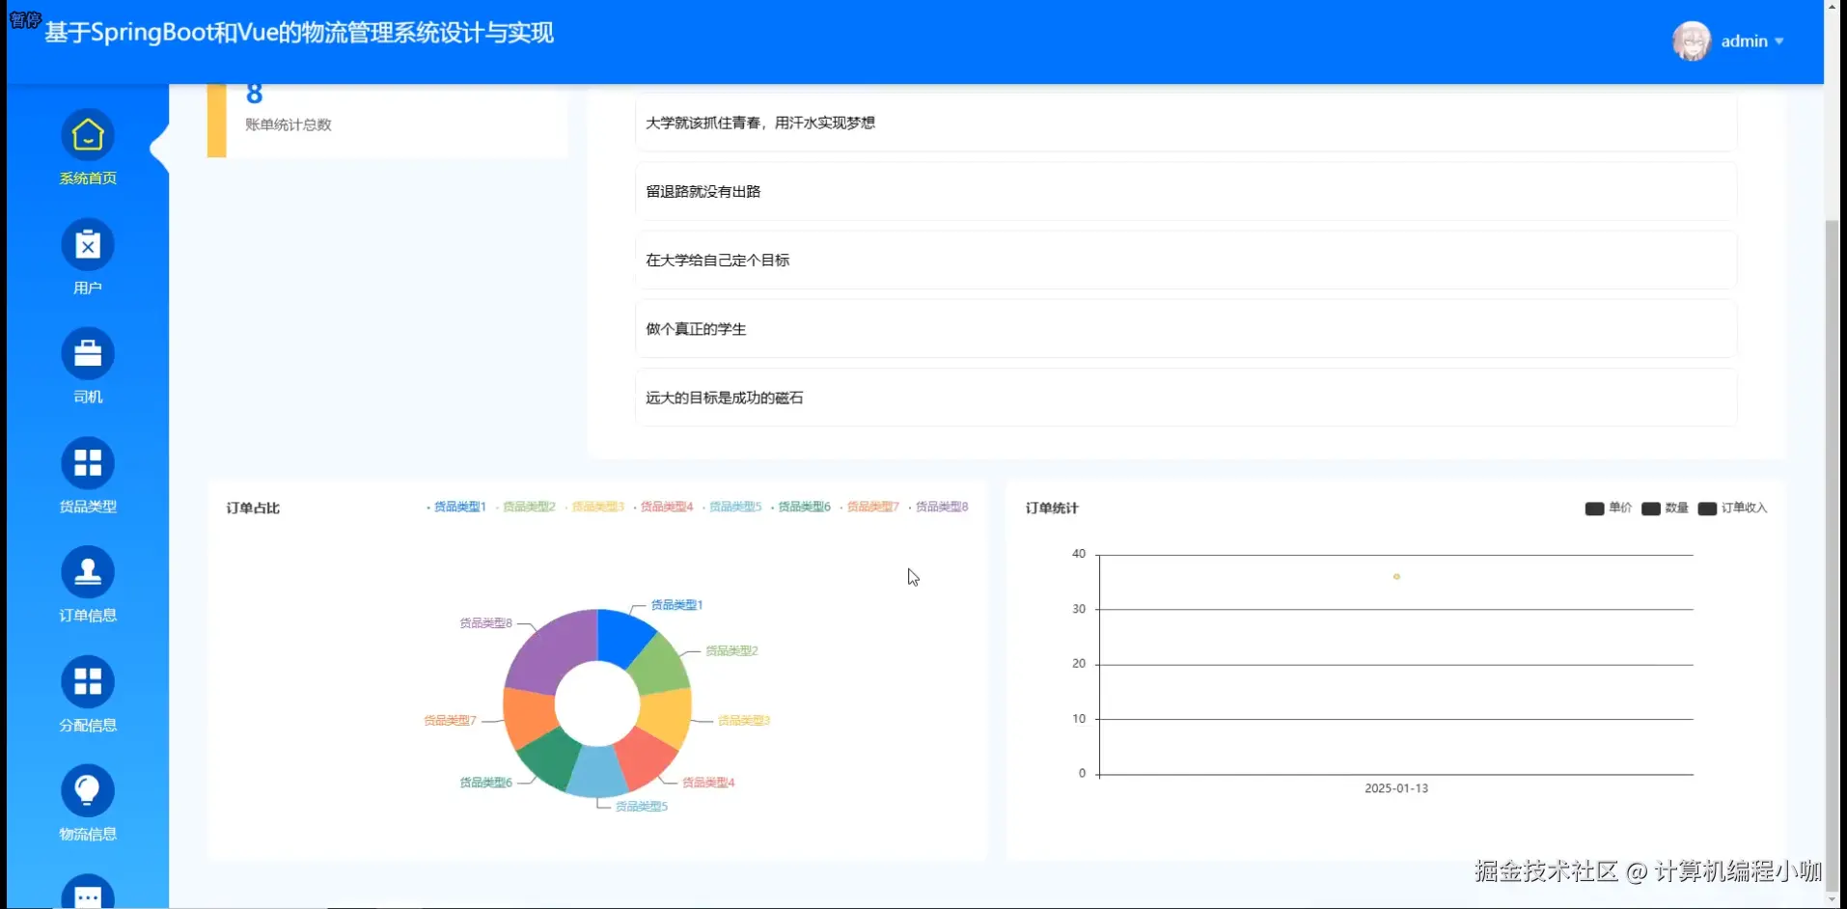This screenshot has height=909, width=1847.
Task: Click the y-axis value 20
Action: tap(1079, 664)
